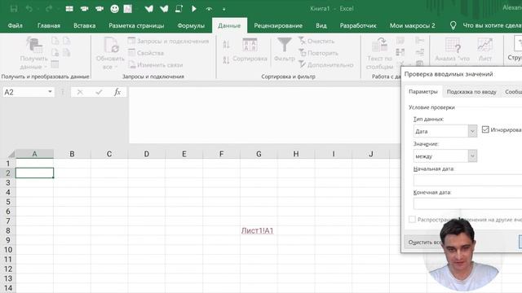
Task: Open the Сортировка dialog button
Action: click(250, 50)
